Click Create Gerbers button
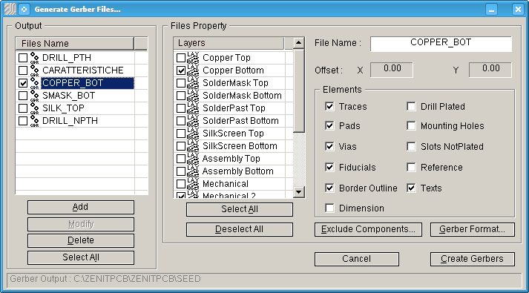This screenshot has height=293, width=529. (473, 259)
